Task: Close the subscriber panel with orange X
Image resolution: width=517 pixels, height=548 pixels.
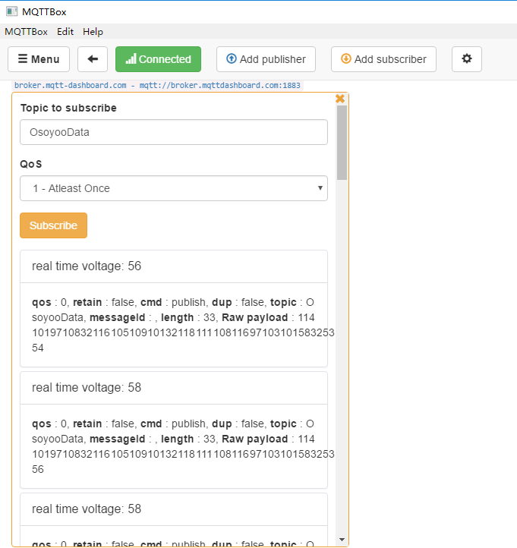Action: (340, 99)
